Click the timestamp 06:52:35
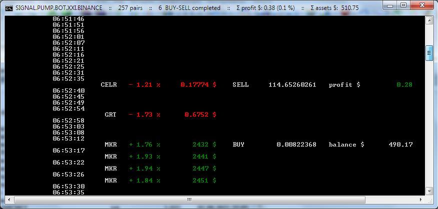 68,79
